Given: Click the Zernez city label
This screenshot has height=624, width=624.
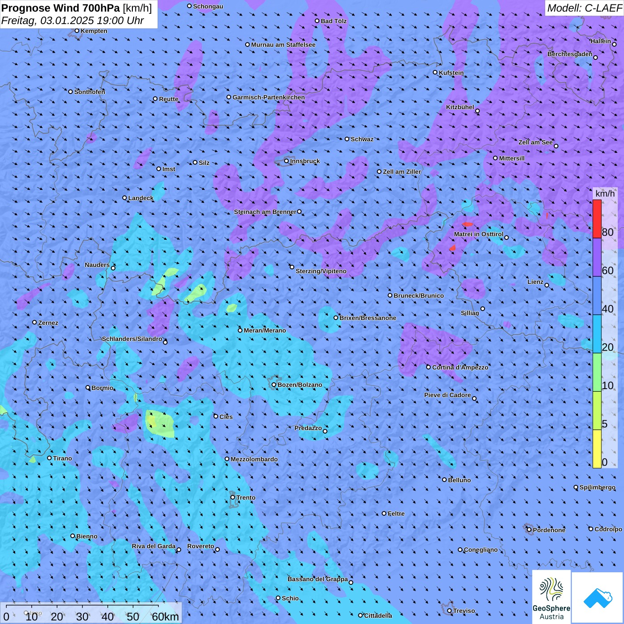Looking at the screenshot, I should [x=48, y=323].
